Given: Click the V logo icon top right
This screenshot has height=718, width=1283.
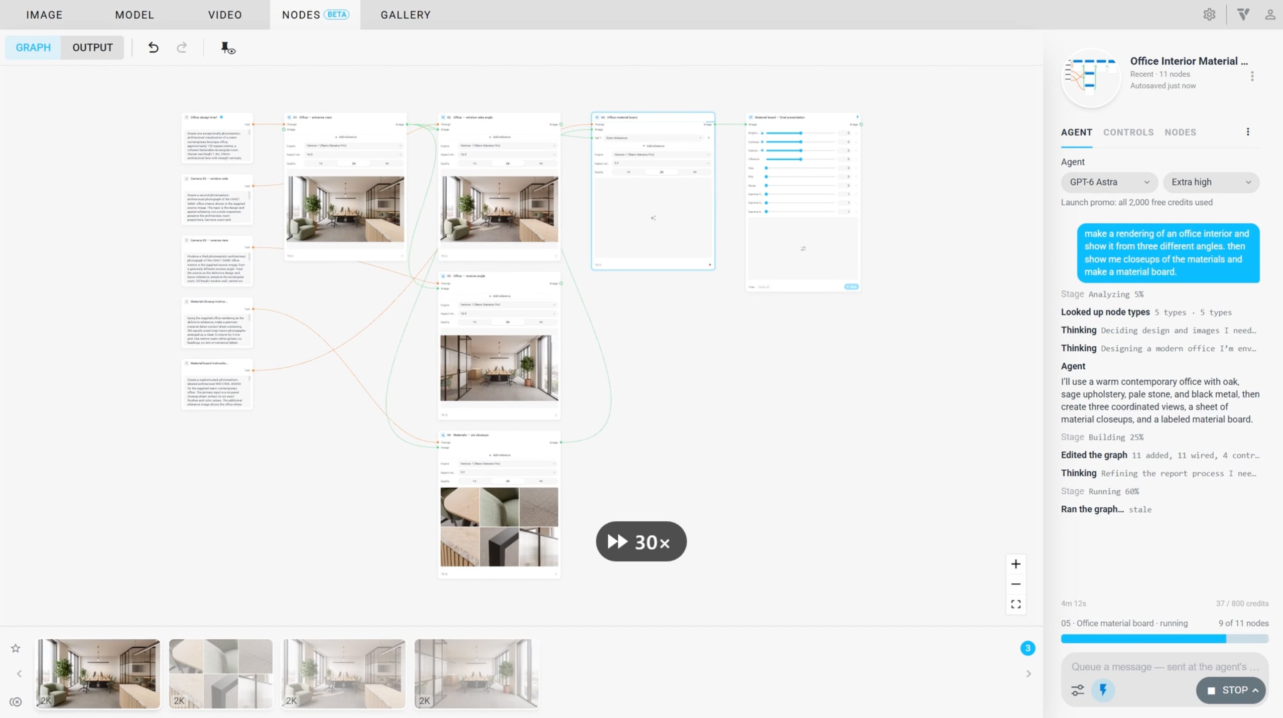Looking at the screenshot, I should click(1243, 15).
